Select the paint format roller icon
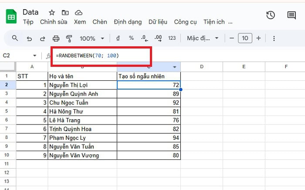This screenshot has height=190, width=305. pos(69,38)
